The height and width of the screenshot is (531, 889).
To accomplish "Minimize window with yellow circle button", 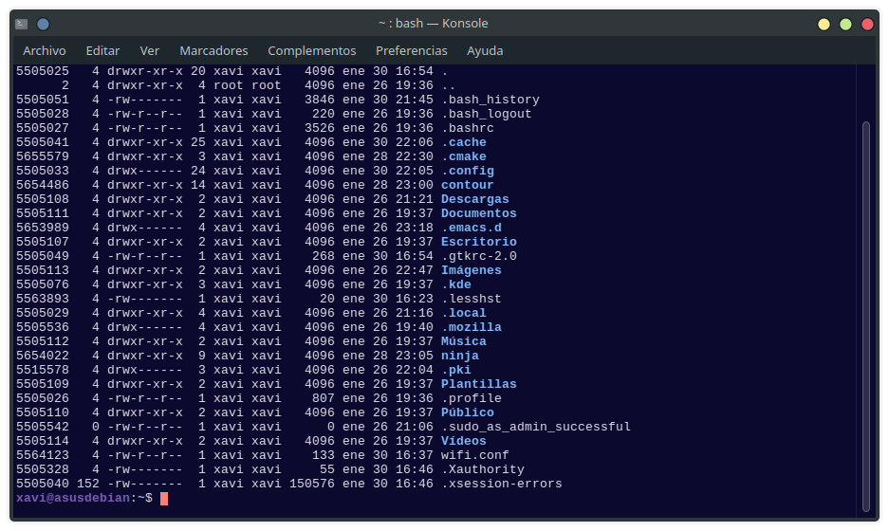I will (824, 24).
